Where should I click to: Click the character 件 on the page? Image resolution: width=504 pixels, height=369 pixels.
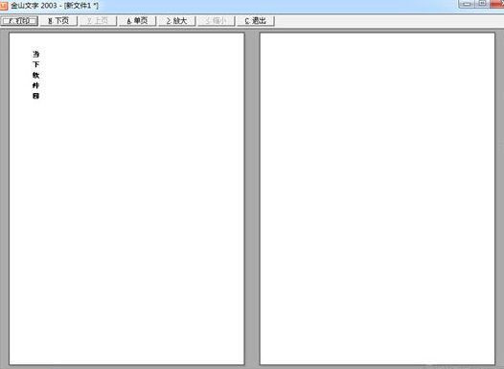tap(35, 85)
